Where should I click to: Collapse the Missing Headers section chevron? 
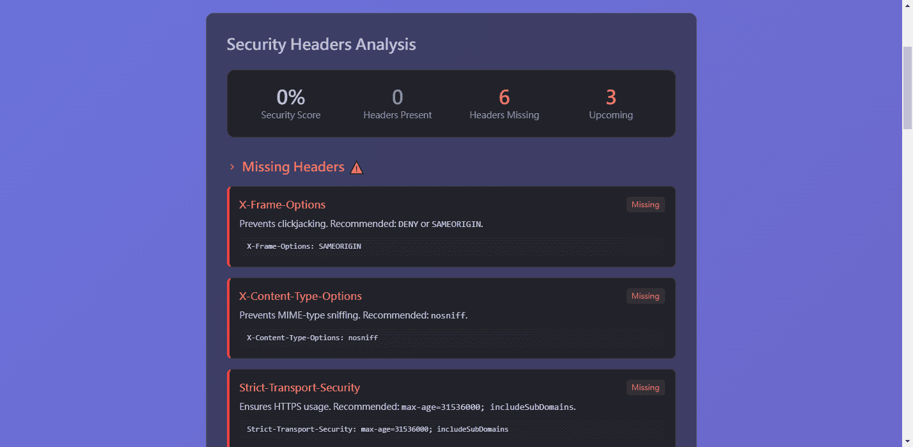click(x=232, y=168)
